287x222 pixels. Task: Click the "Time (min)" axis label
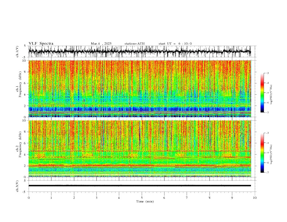point(145,201)
